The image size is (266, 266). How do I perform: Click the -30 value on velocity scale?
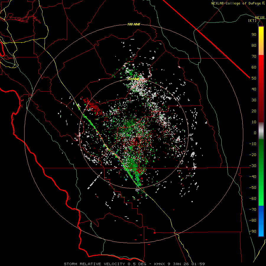point(253,166)
